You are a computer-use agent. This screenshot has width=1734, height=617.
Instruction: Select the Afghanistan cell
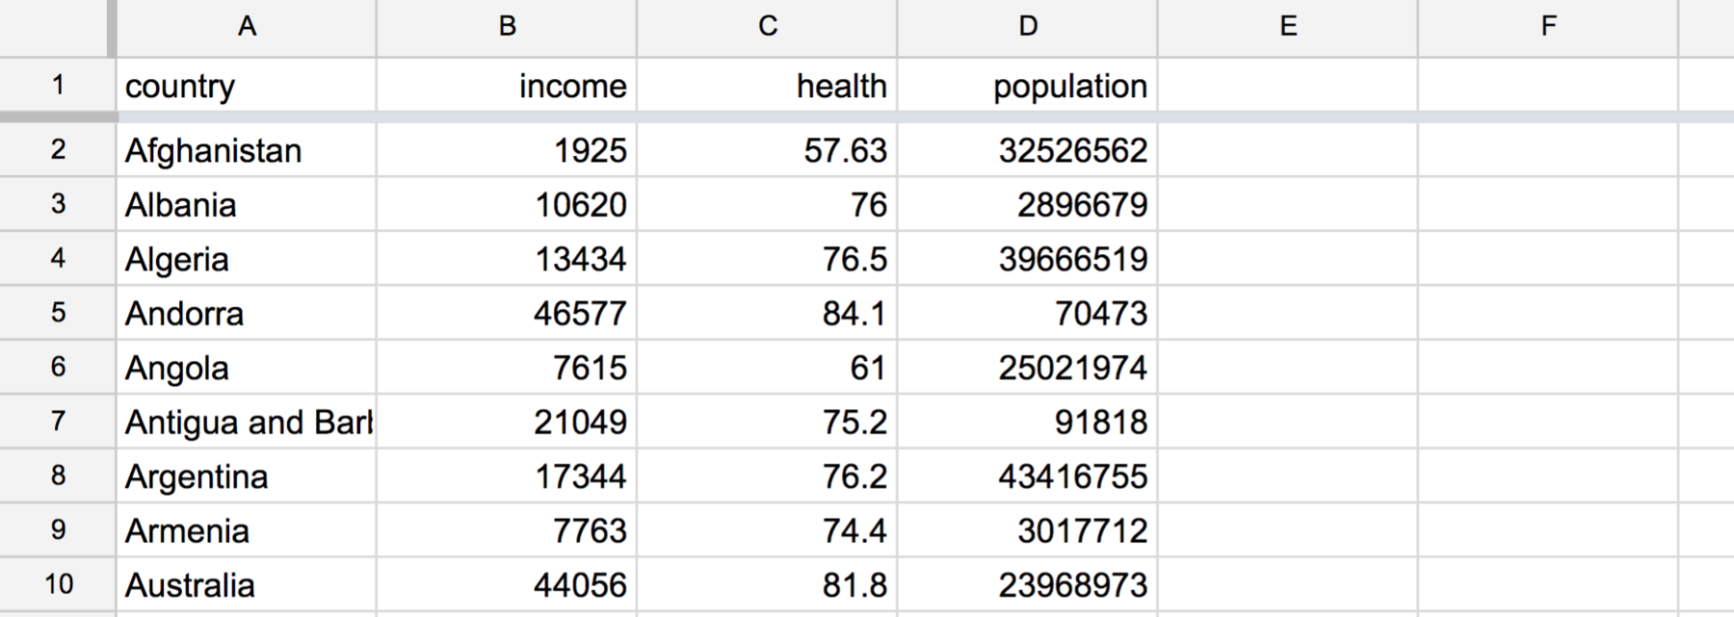pyautogui.click(x=247, y=150)
